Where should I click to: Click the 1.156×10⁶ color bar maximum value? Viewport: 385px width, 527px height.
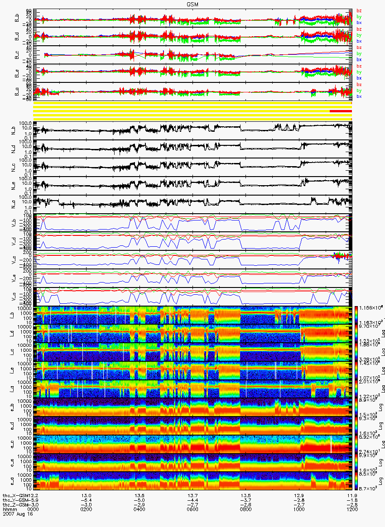pos(370,308)
